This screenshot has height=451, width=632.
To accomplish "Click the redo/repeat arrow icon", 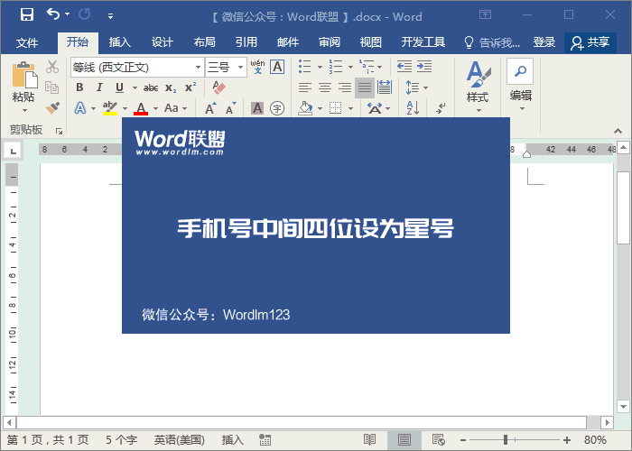I will (x=85, y=14).
